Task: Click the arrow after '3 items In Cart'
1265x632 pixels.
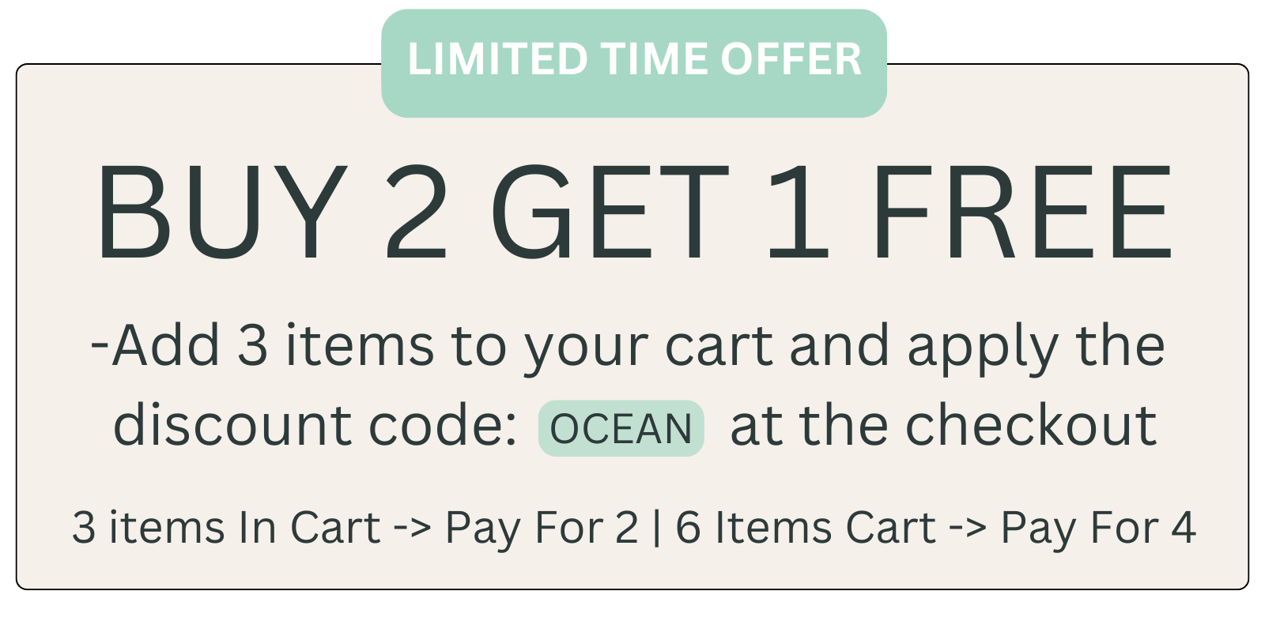Action: click(413, 528)
